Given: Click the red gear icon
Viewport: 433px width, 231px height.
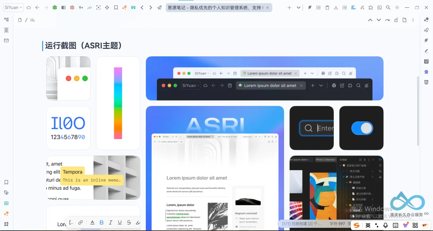Looking at the screenshot, I should click(72, 8).
